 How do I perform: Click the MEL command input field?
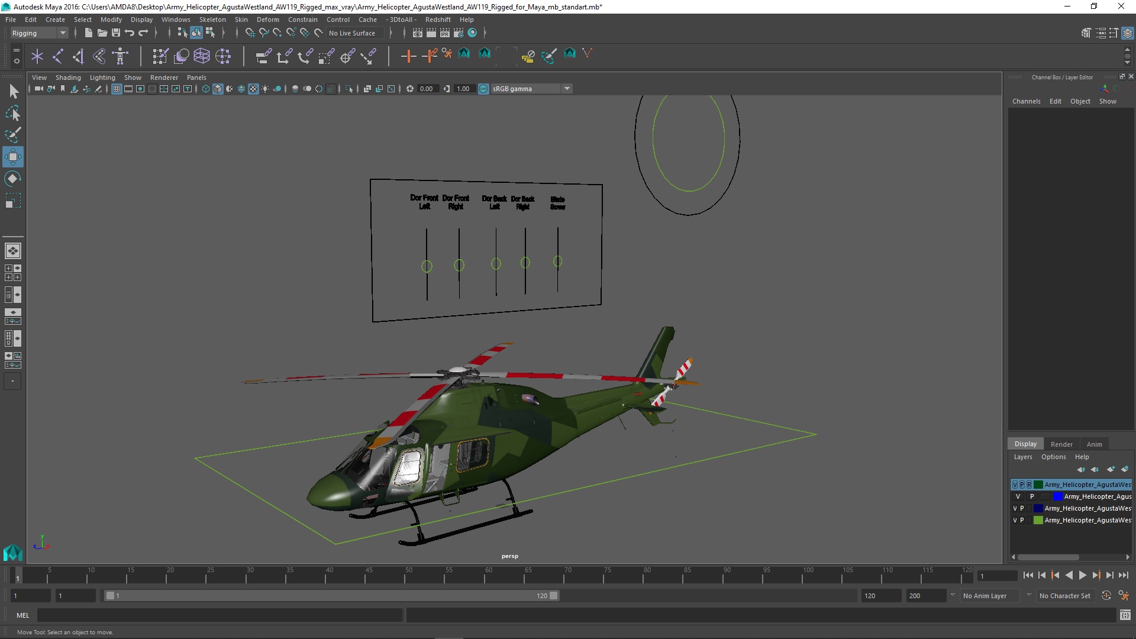(x=220, y=615)
